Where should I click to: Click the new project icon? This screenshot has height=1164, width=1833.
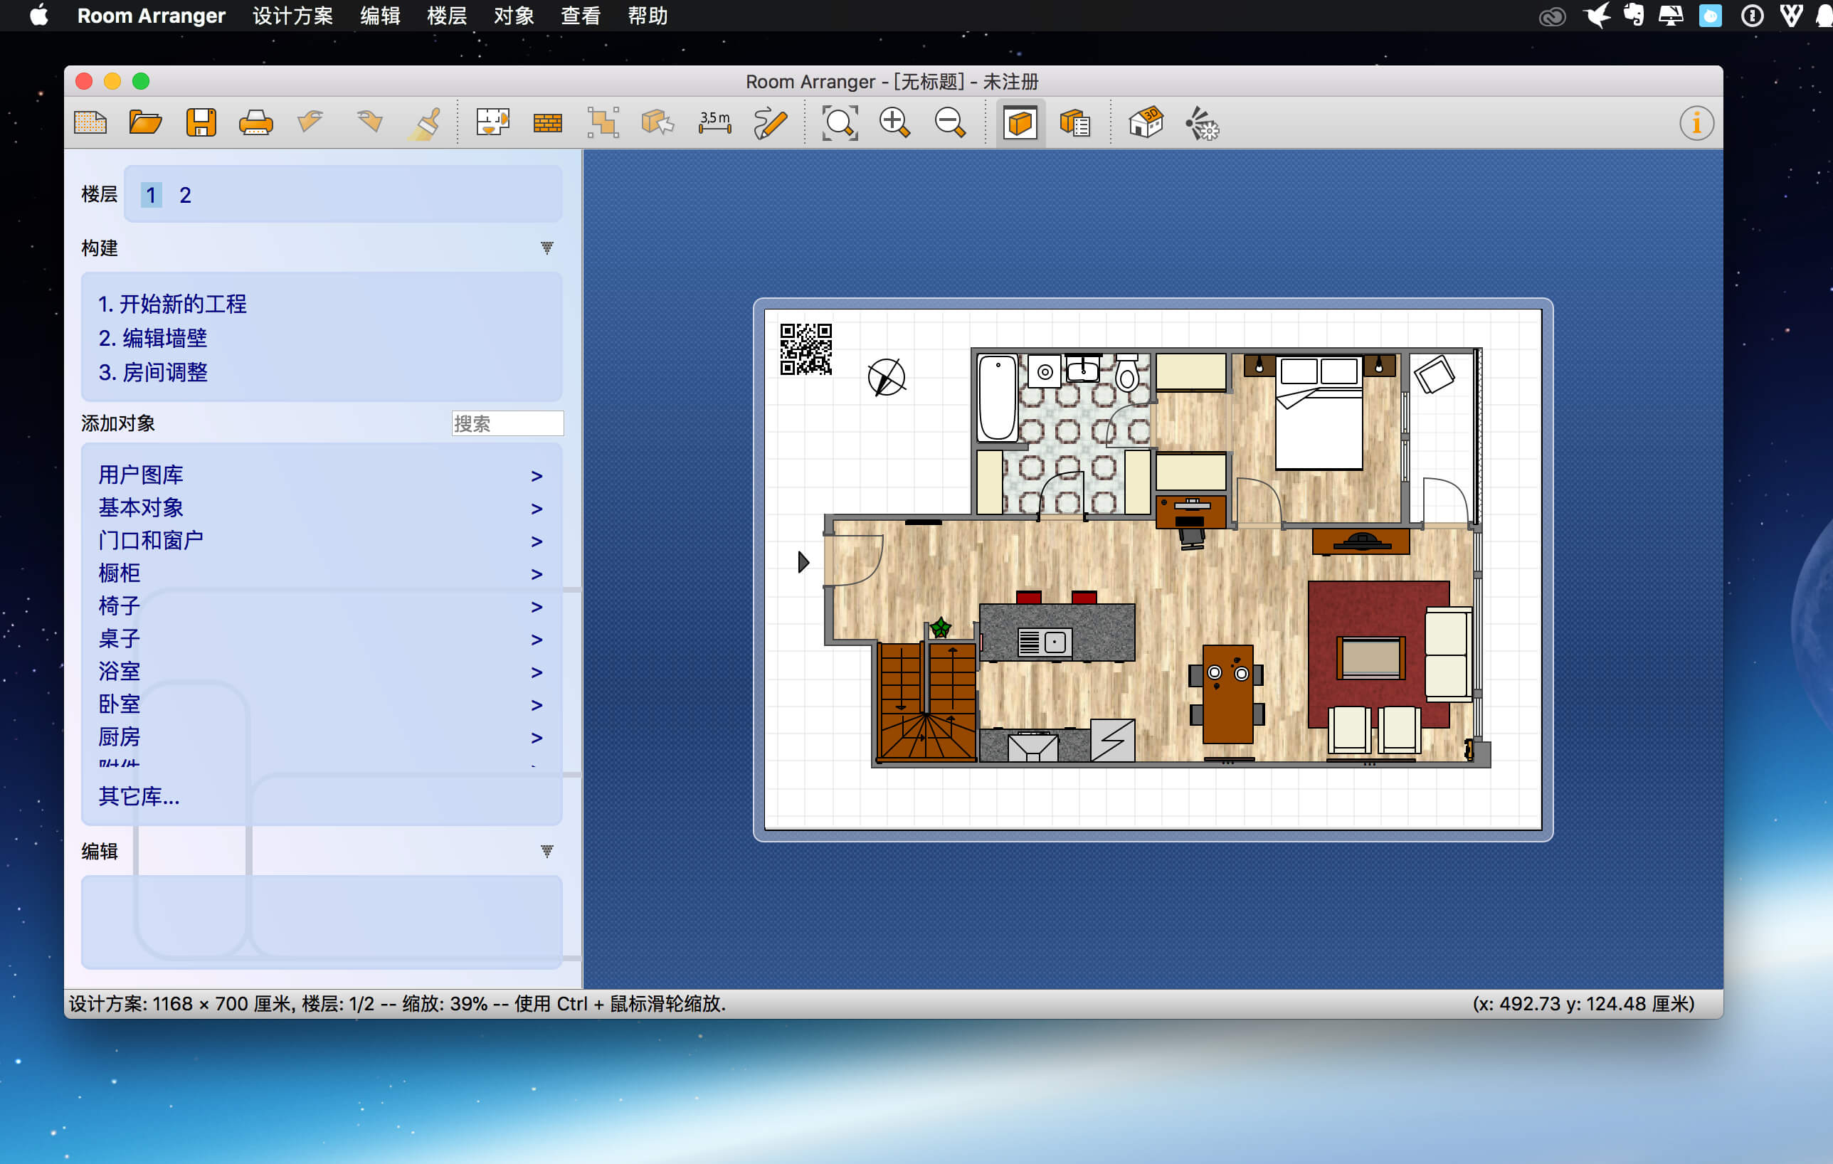click(x=90, y=122)
